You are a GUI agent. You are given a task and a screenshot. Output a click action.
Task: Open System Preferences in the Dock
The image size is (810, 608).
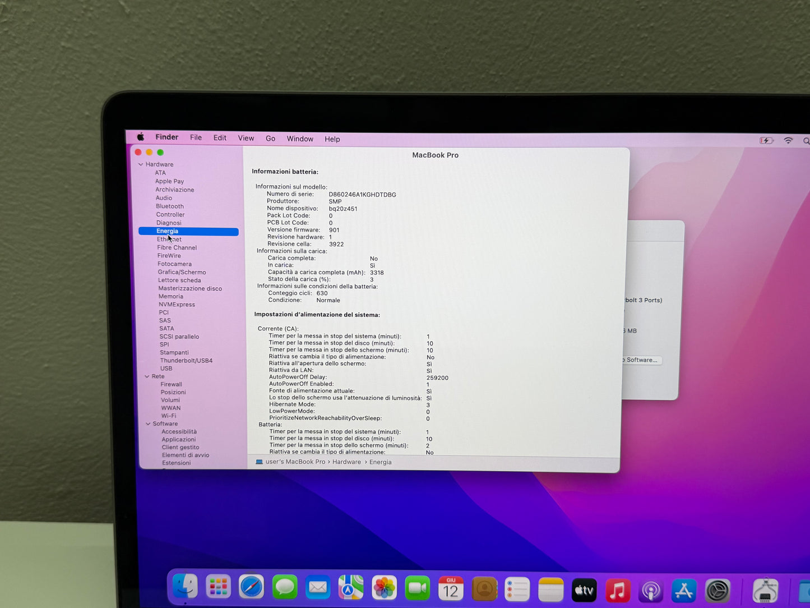click(x=718, y=591)
